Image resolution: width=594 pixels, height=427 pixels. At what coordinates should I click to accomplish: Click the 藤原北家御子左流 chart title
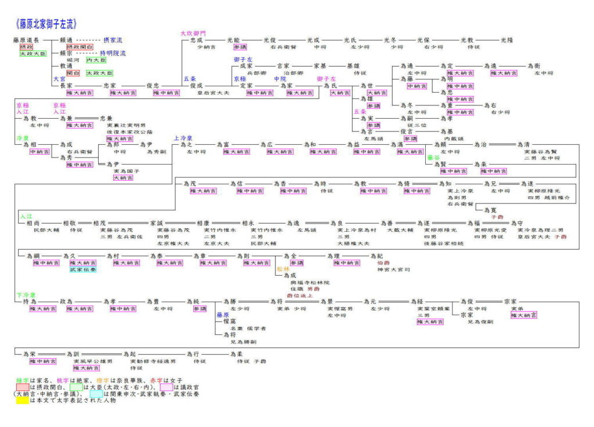[x=46, y=24]
